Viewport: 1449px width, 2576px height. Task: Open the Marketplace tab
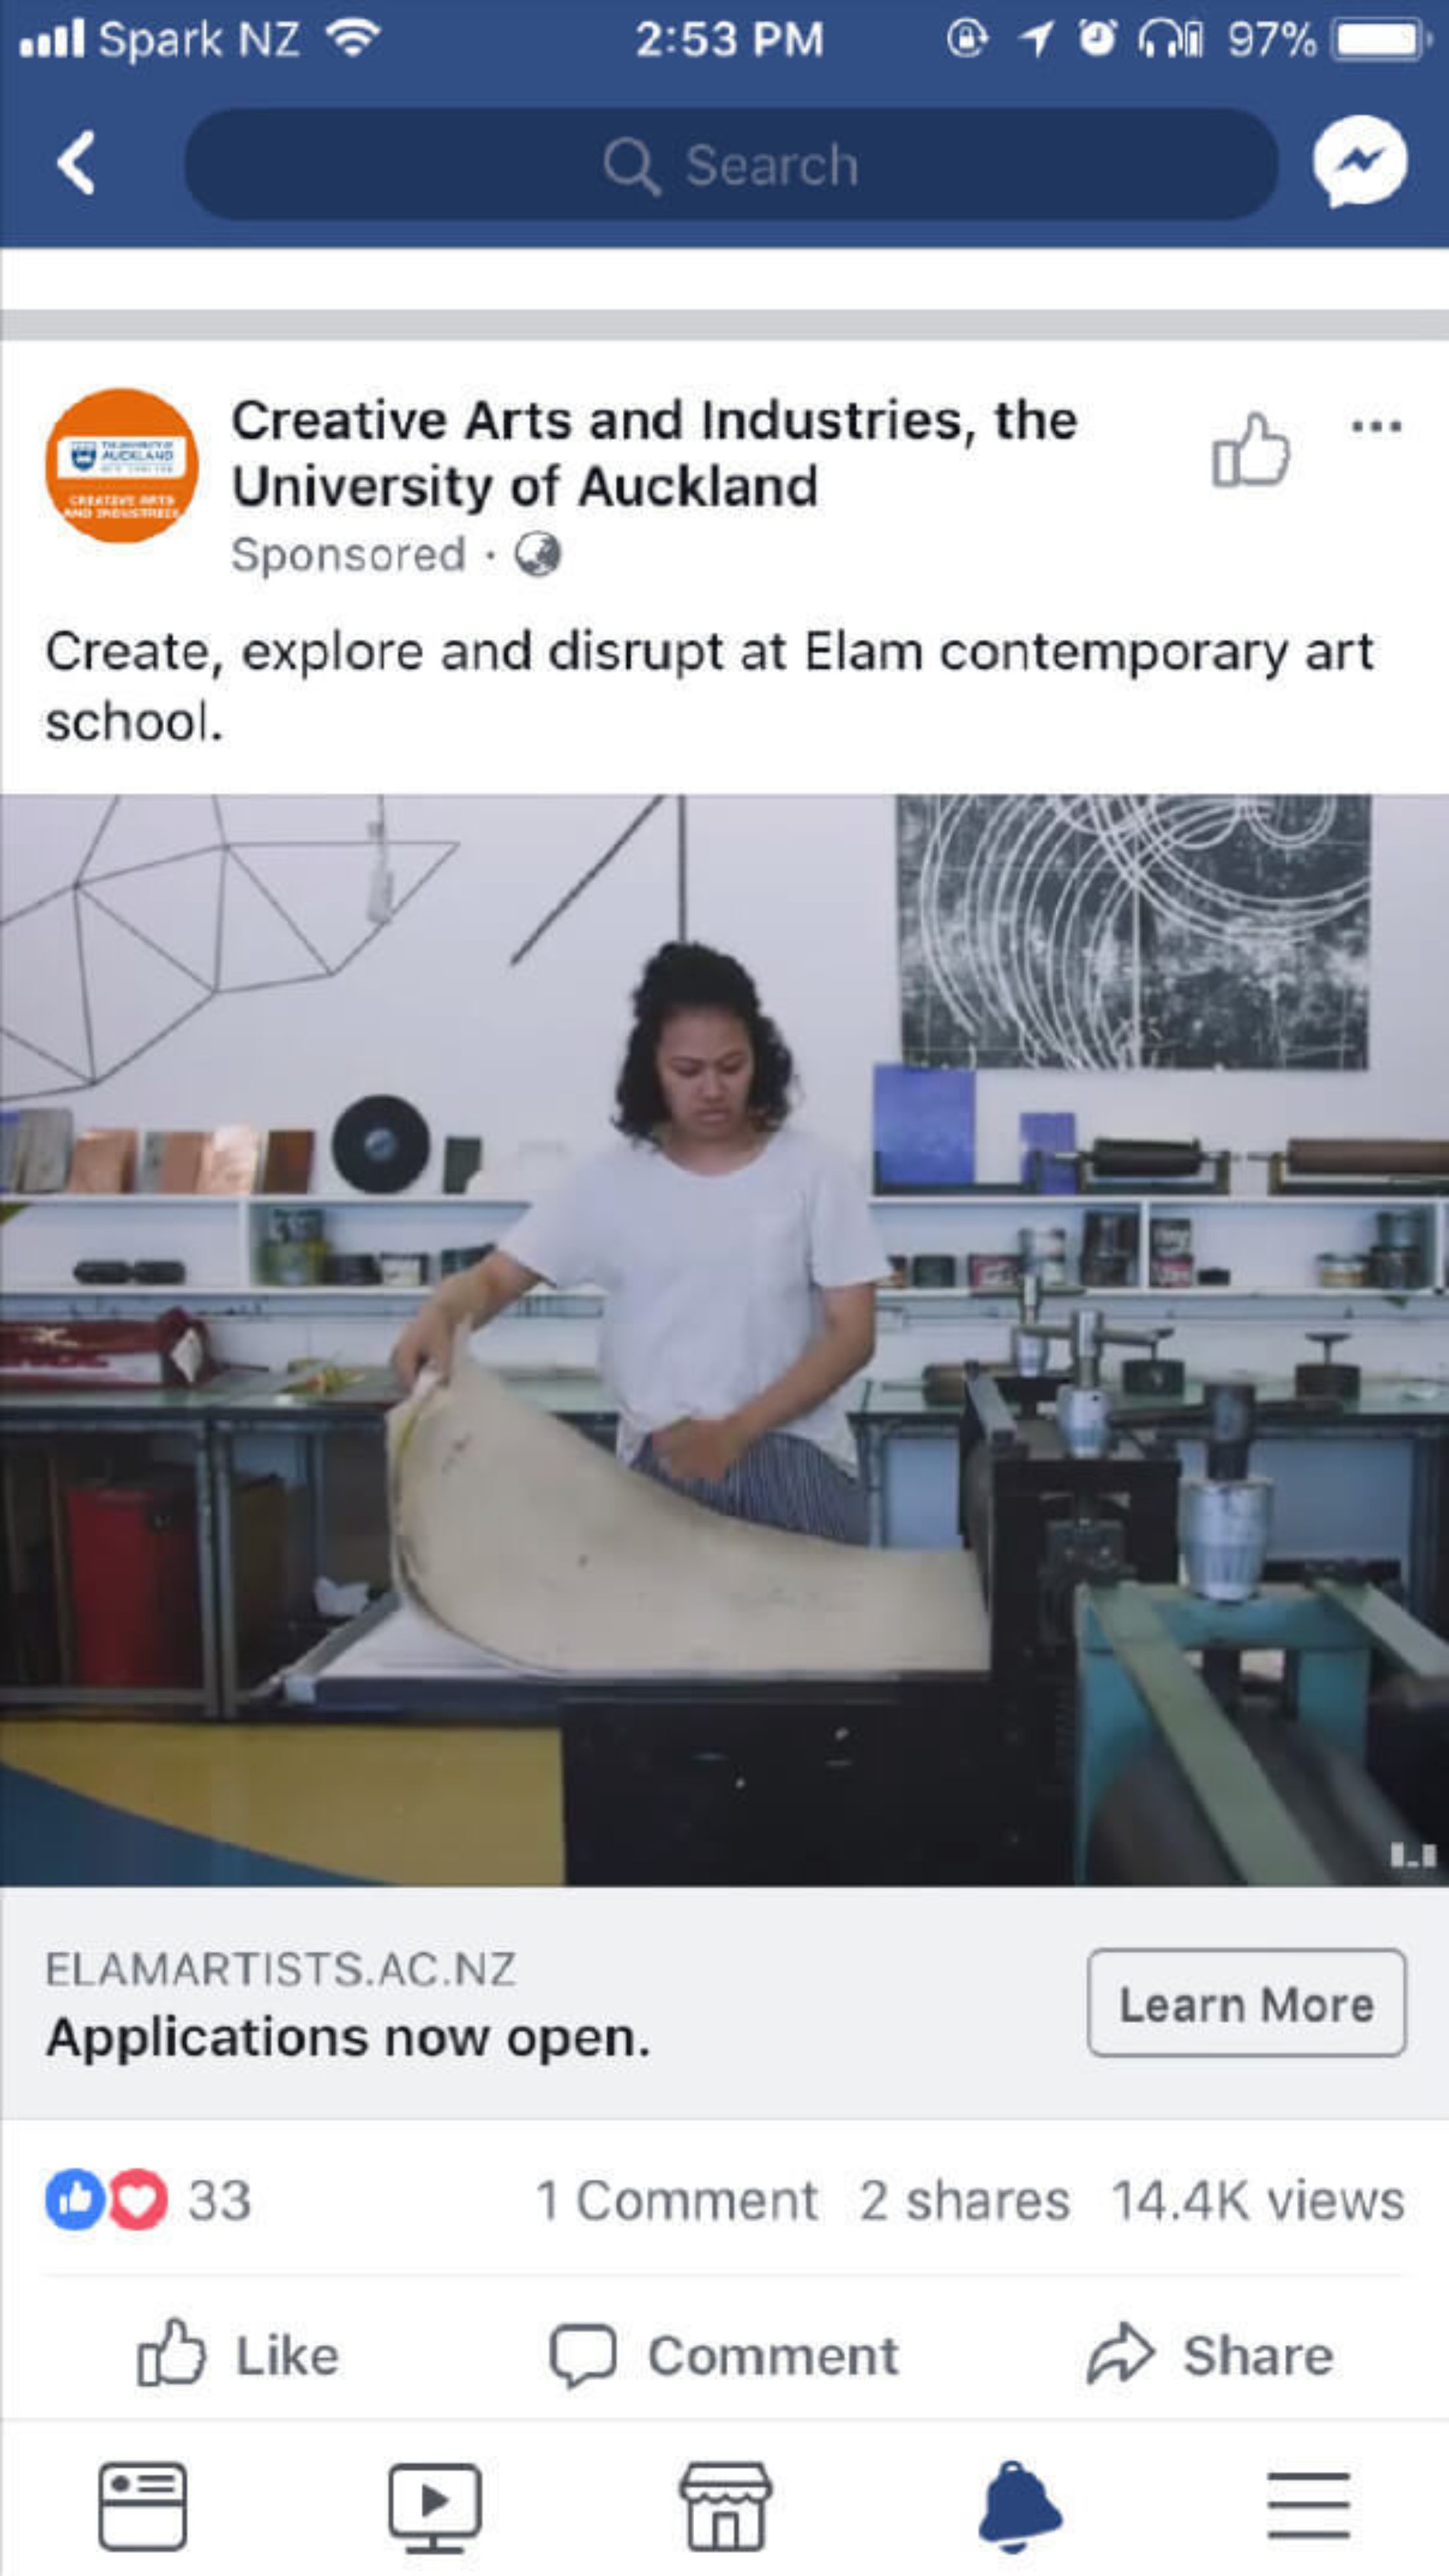coord(725,2506)
